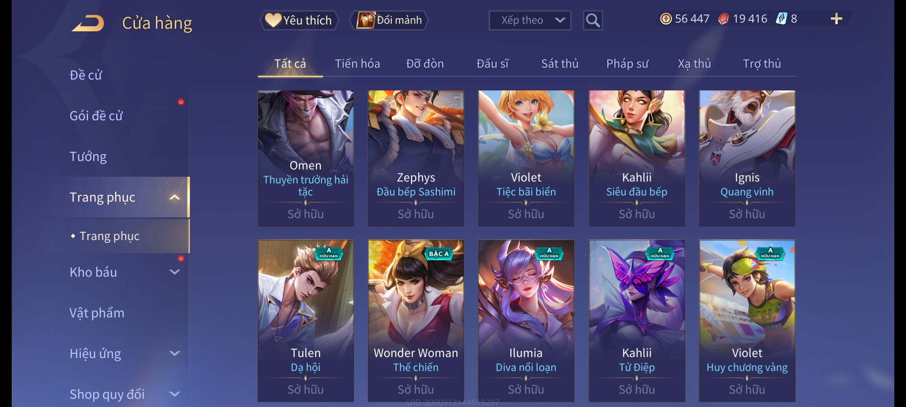Screen dimensions: 906x407
Task: Collapse the Trang phục sidebar section
Action: pos(174,197)
